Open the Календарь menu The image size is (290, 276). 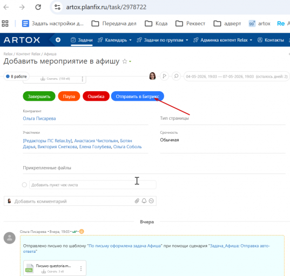pos(114,40)
